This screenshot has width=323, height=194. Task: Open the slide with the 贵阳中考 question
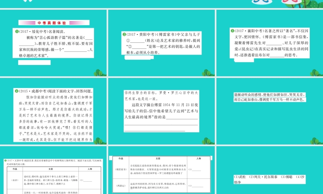coord(161,43)
